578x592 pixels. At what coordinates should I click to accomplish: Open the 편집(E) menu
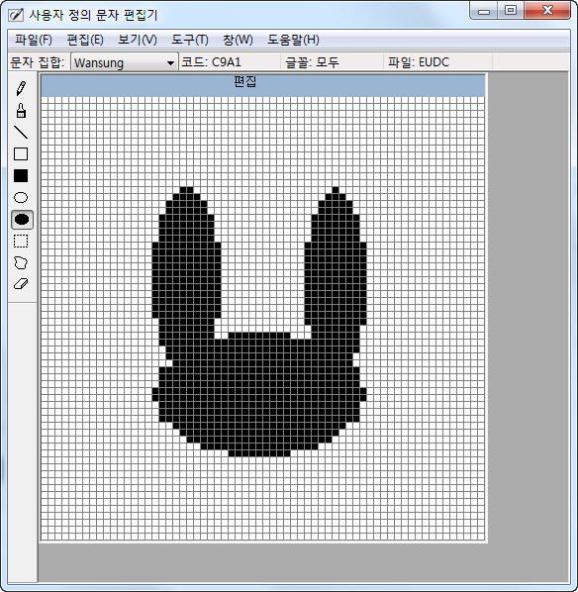(x=85, y=40)
